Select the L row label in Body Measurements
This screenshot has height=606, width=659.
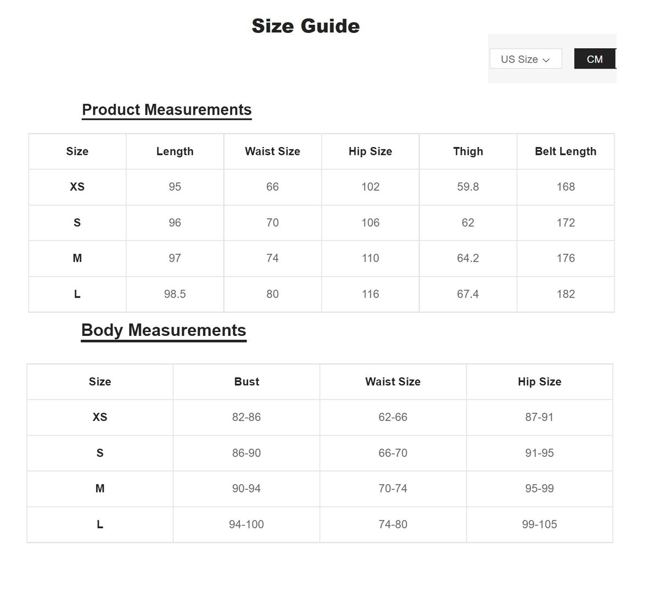tap(100, 524)
